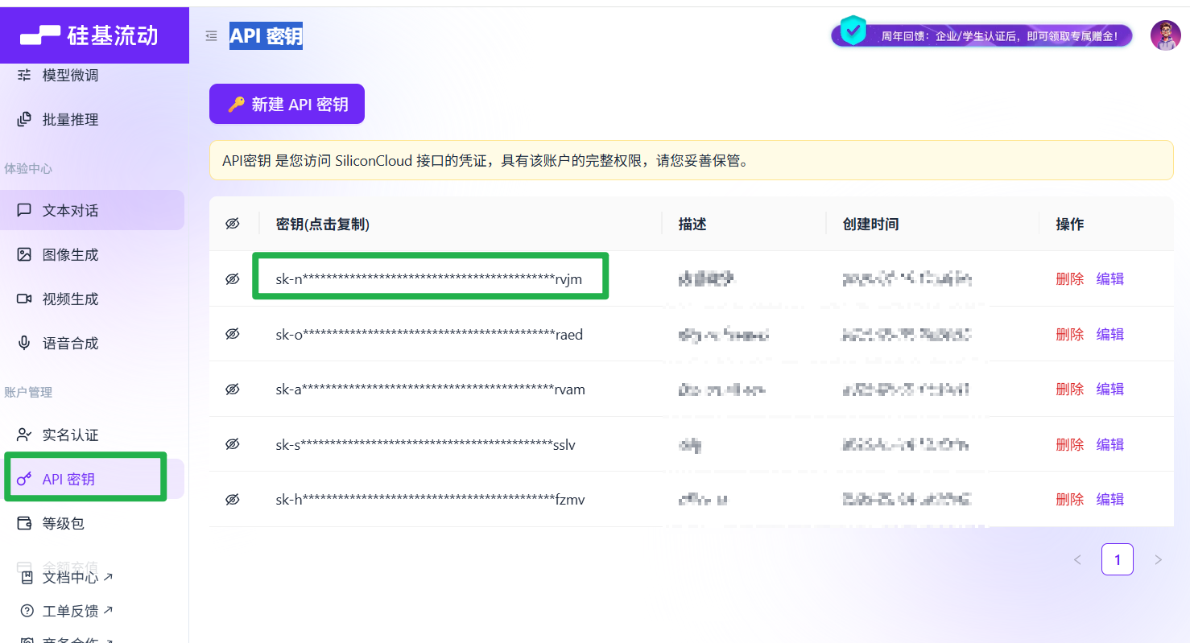Open 等级包 page
This screenshot has height=643, width=1190.
pyautogui.click(x=93, y=523)
